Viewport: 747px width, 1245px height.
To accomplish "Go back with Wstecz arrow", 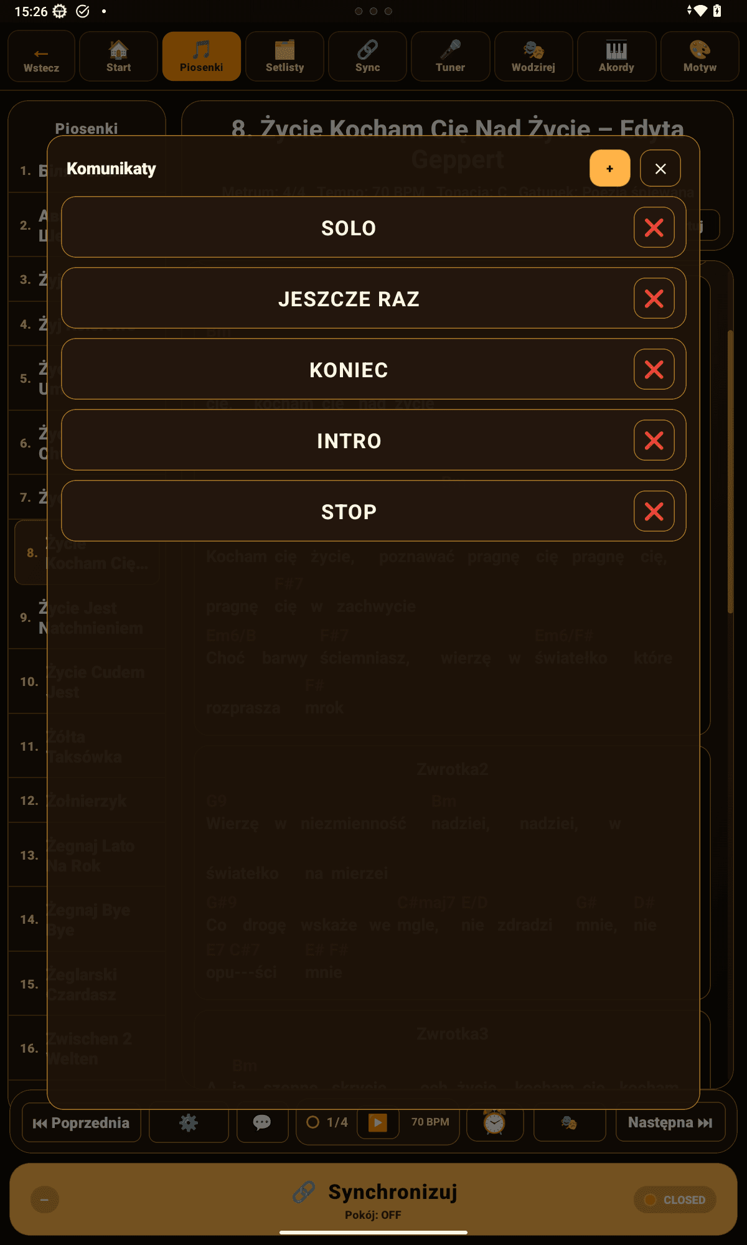I will tap(41, 57).
